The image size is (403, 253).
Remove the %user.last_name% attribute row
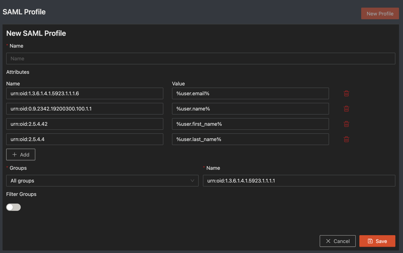point(346,139)
